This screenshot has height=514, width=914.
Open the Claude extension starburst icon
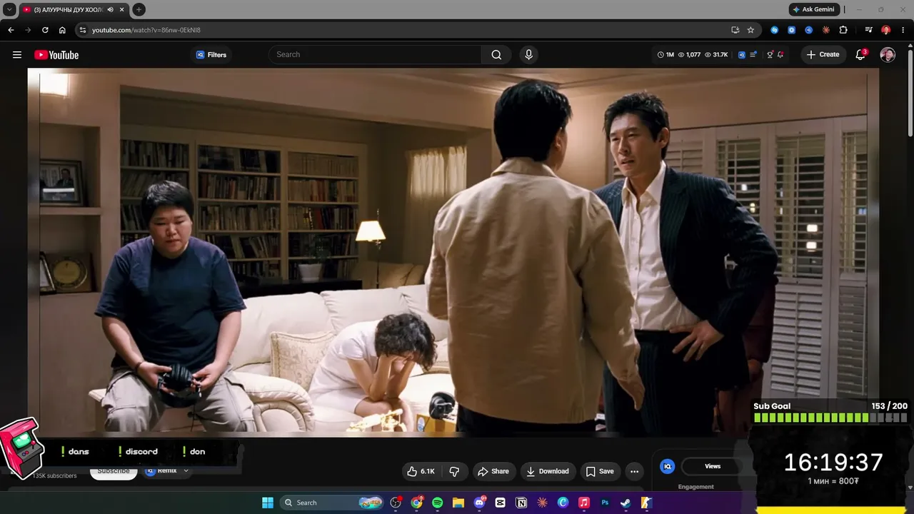pyautogui.click(x=826, y=30)
